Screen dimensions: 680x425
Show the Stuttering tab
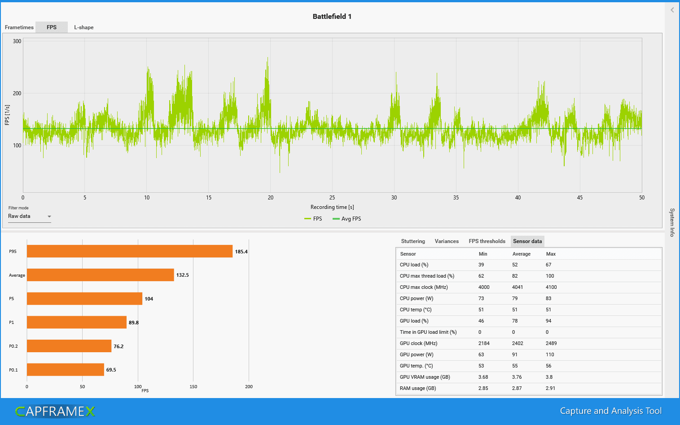[x=413, y=241]
